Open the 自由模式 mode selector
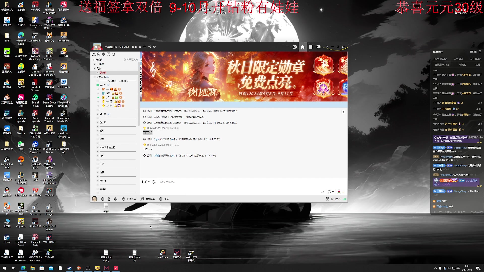The width and height of the screenshot is (484, 272). 98,60
